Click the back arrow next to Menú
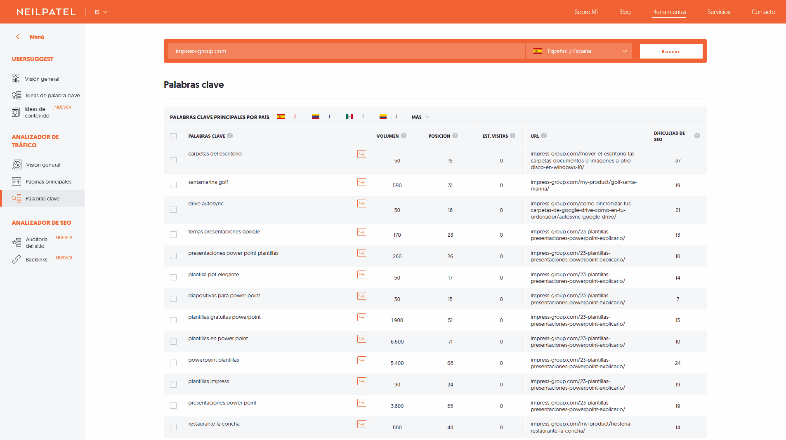The width and height of the screenshot is (786, 440). point(18,37)
